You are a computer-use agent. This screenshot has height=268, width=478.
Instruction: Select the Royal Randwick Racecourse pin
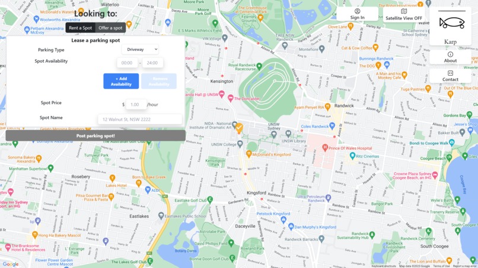pyautogui.click(x=259, y=66)
